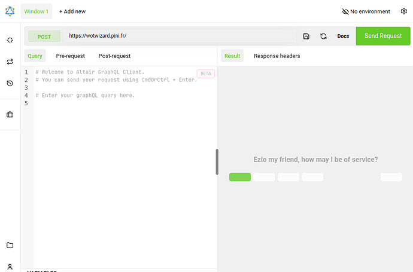Click the folder icon in sidebar
The image size is (413, 272).
coord(10,245)
